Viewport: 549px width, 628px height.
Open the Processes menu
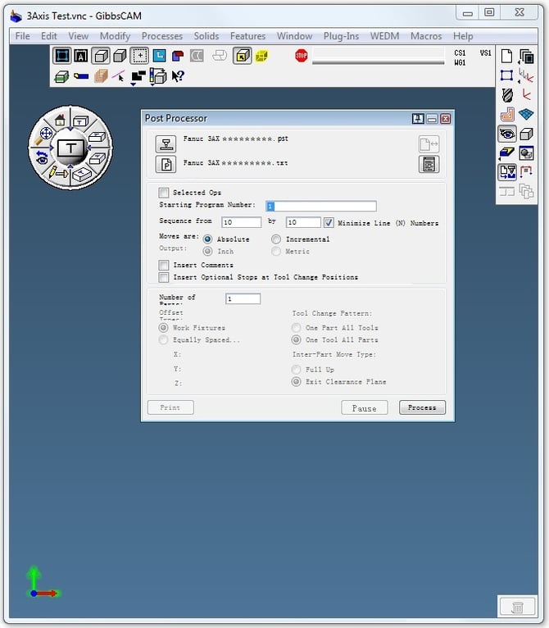tap(161, 36)
